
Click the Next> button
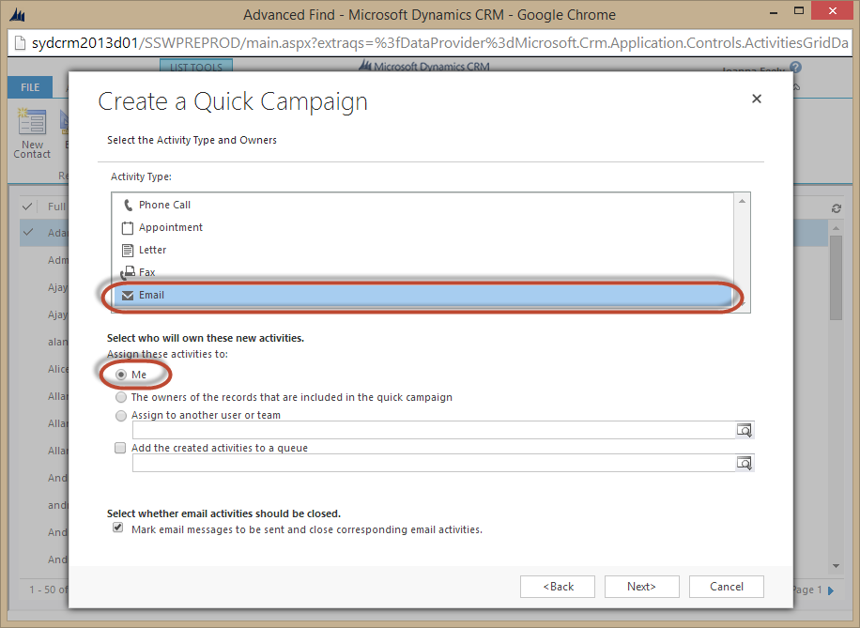(x=642, y=587)
